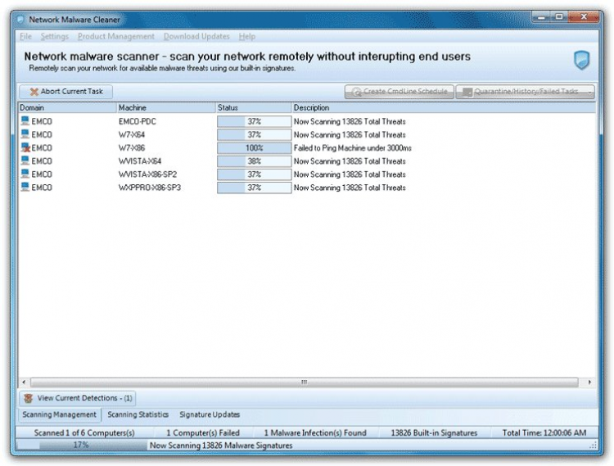The width and height of the screenshot is (614, 466).
Task: Open the Product Management menu
Action: pyautogui.click(x=116, y=36)
